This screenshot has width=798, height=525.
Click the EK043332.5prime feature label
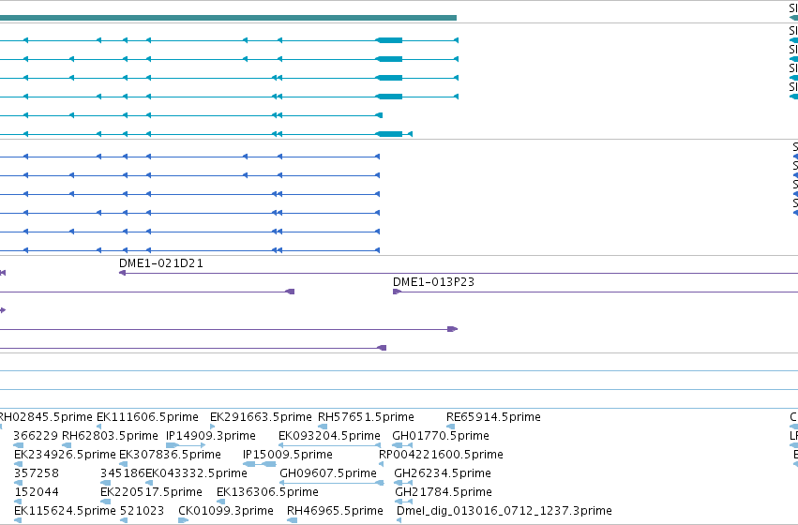[x=196, y=473]
